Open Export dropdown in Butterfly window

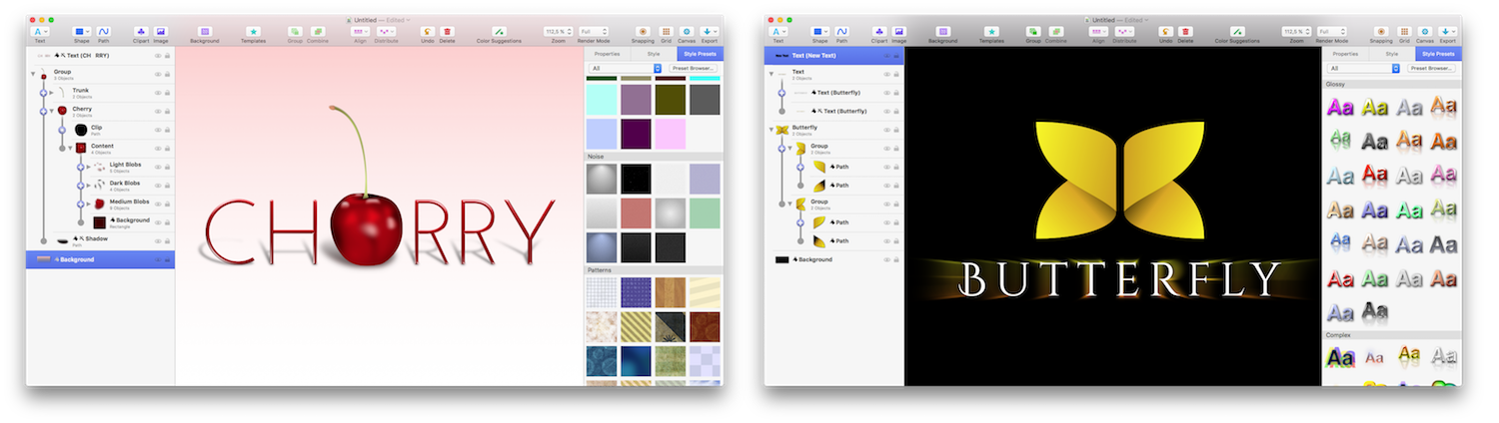click(1450, 32)
